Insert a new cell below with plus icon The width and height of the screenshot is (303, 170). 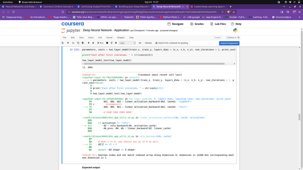[68, 43]
